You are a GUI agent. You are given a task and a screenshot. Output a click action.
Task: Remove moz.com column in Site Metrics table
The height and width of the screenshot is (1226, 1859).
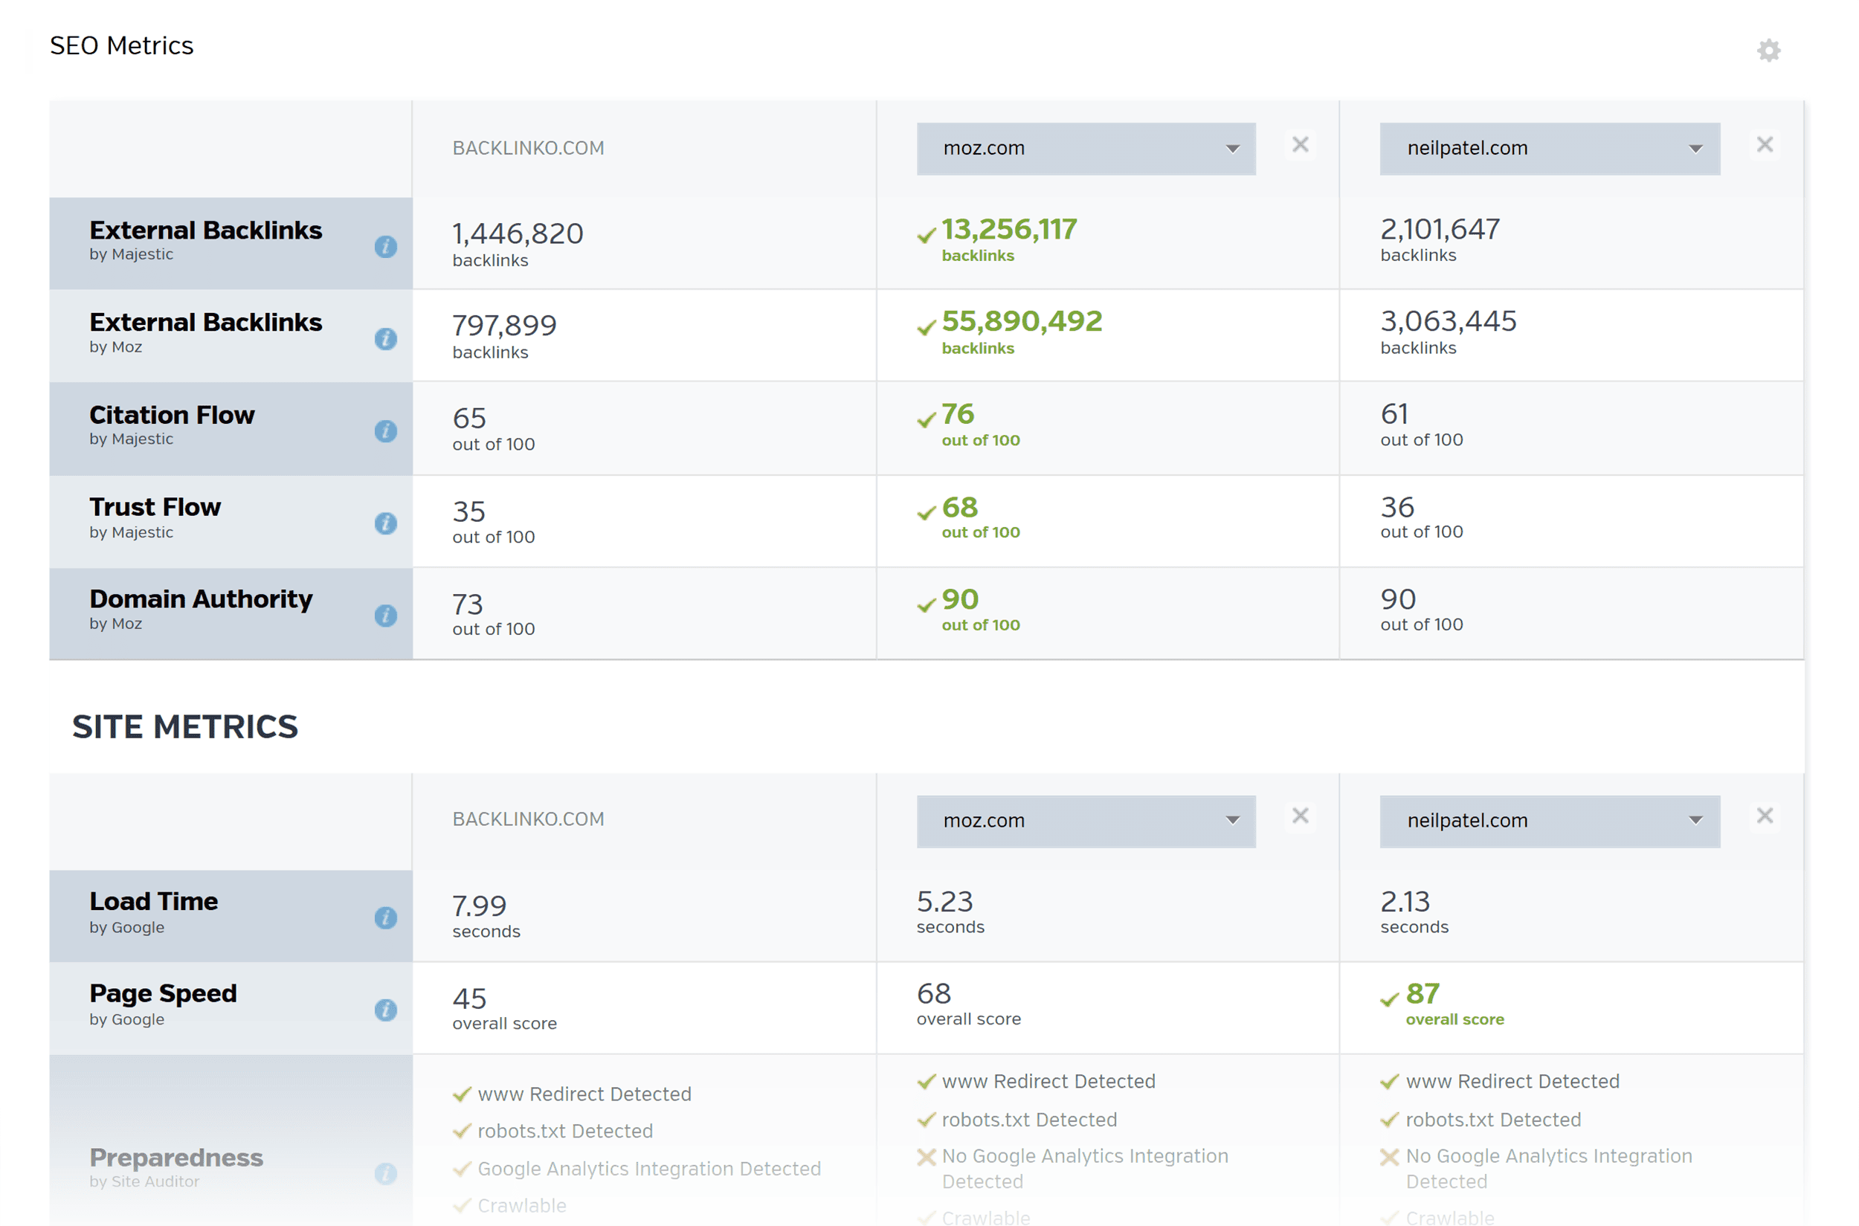point(1300,816)
